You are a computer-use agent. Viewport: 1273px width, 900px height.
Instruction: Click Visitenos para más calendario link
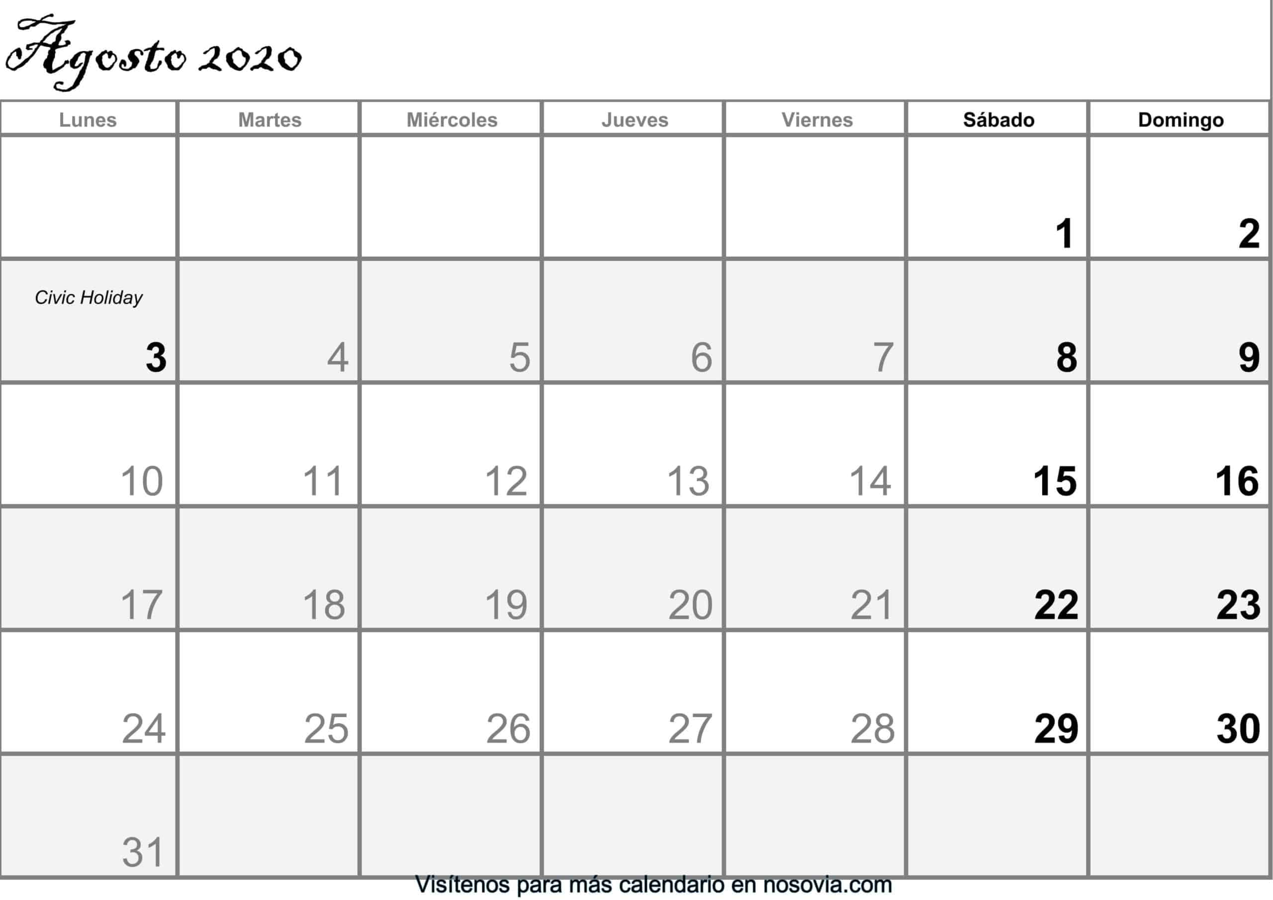point(637,888)
